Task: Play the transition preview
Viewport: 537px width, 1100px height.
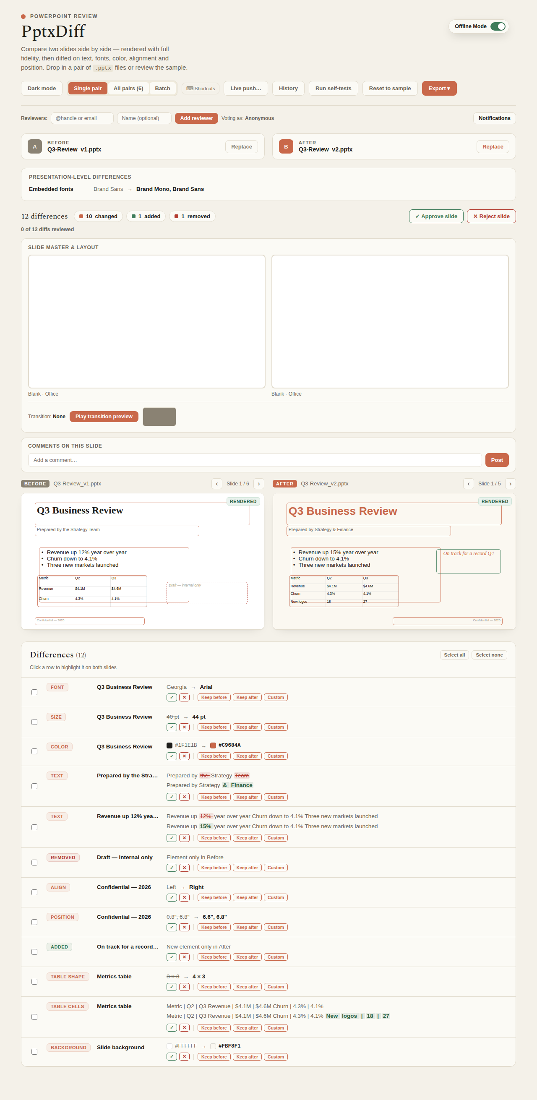Action: click(x=104, y=416)
